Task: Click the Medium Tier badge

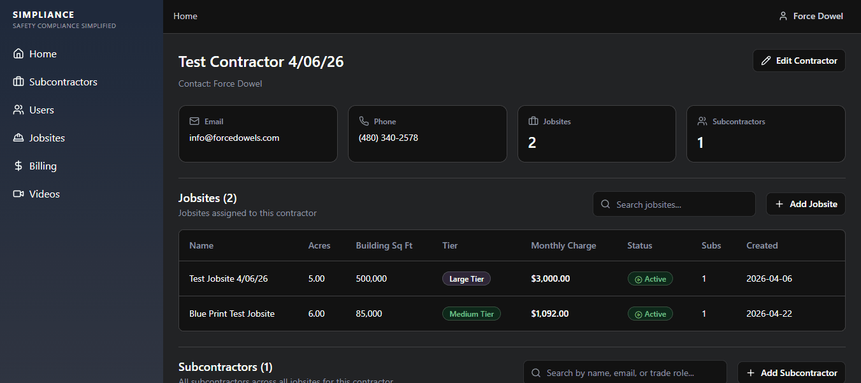Action: 472,314
